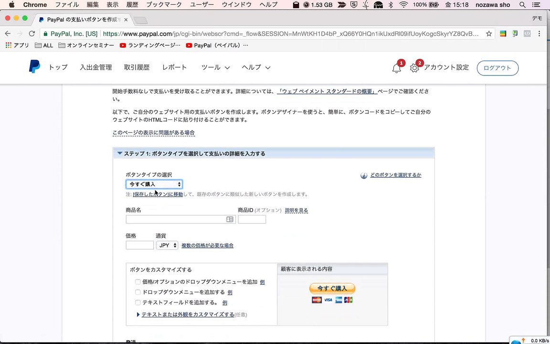Open ランディングページ YouTube bookmark
The image size is (550, 344).
coord(150,45)
